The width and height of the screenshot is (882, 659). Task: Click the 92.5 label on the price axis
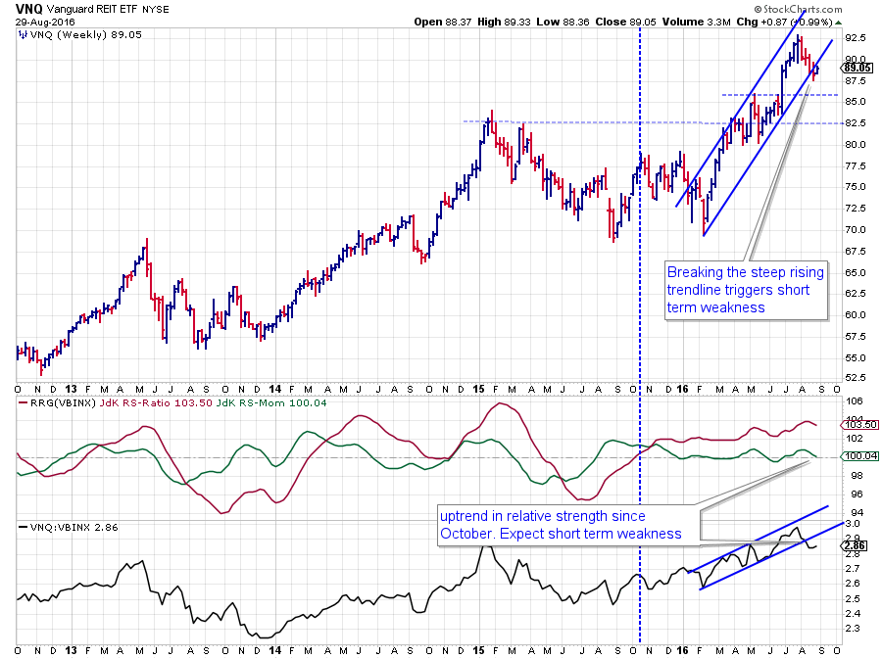855,38
